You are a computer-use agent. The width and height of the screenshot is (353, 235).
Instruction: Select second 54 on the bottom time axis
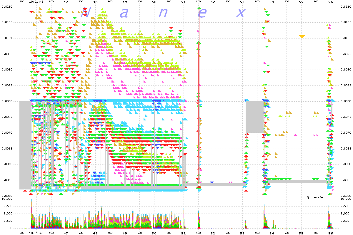pyautogui.click(x=272, y=233)
